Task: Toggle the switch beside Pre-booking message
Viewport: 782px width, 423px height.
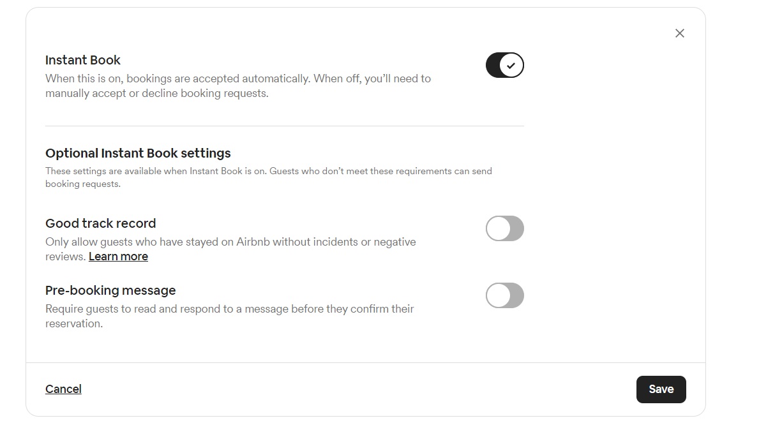Action: [x=504, y=295]
